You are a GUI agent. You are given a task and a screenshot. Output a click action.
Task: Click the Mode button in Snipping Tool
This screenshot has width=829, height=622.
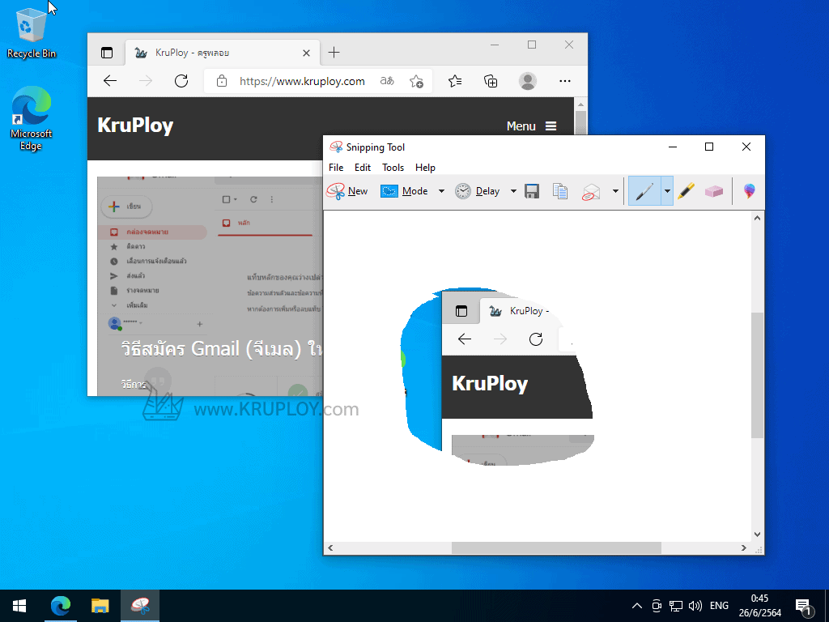pyautogui.click(x=405, y=191)
